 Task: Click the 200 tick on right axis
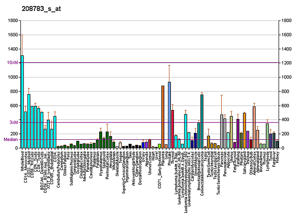point(286,134)
